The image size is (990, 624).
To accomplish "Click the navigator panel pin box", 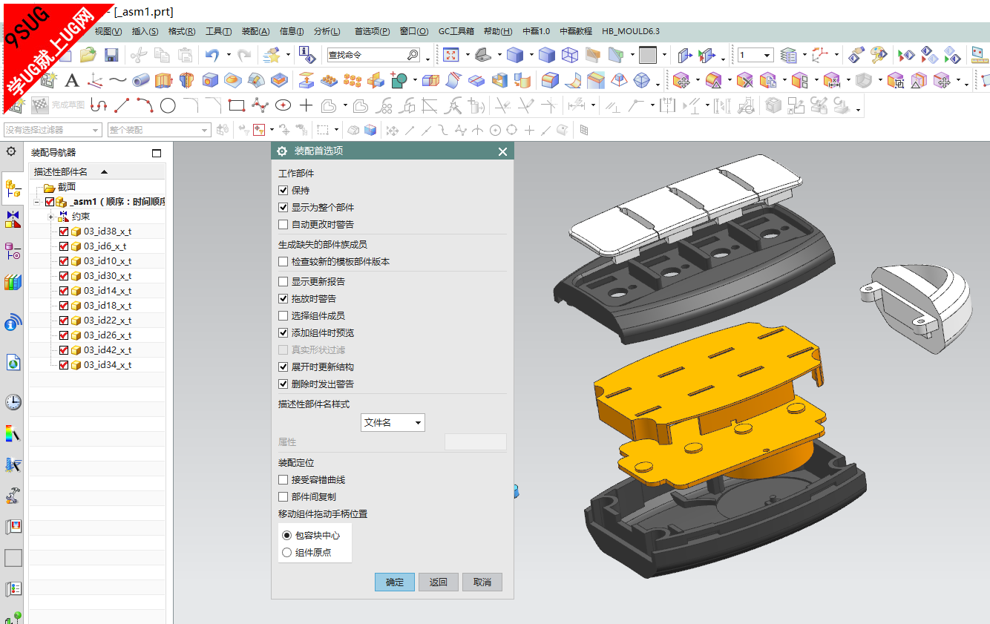I will 157,153.
